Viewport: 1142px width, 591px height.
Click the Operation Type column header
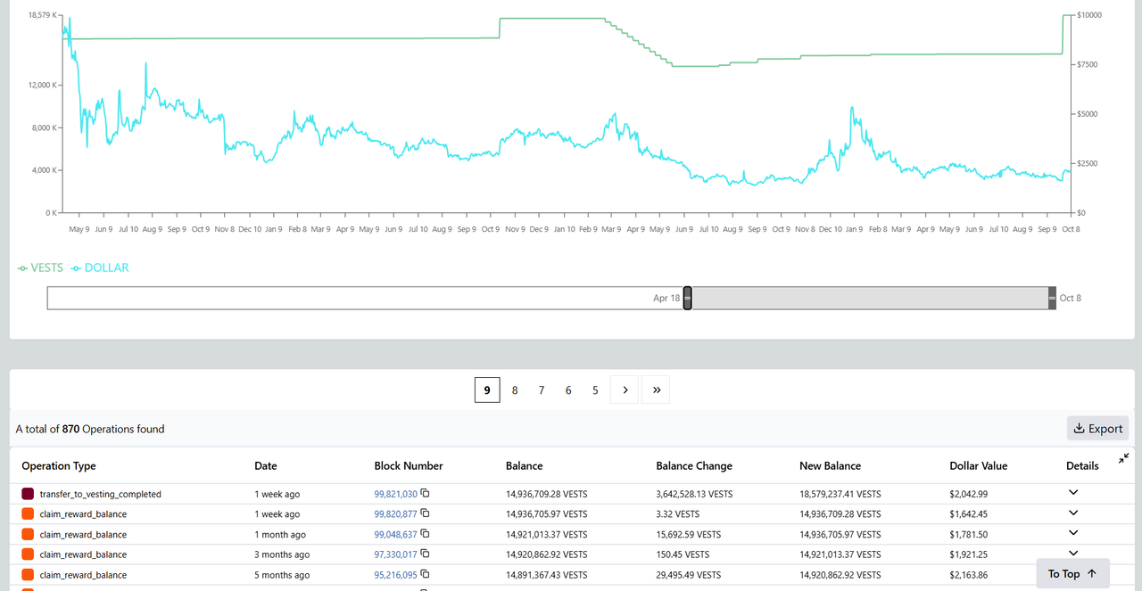coord(59,465)
